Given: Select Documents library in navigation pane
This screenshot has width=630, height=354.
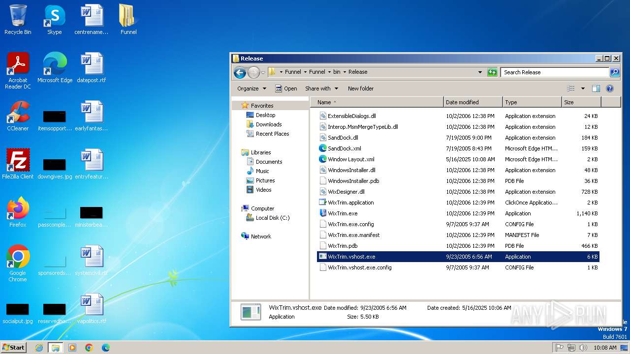Looking at the screenshot, I should coord(269,162).
